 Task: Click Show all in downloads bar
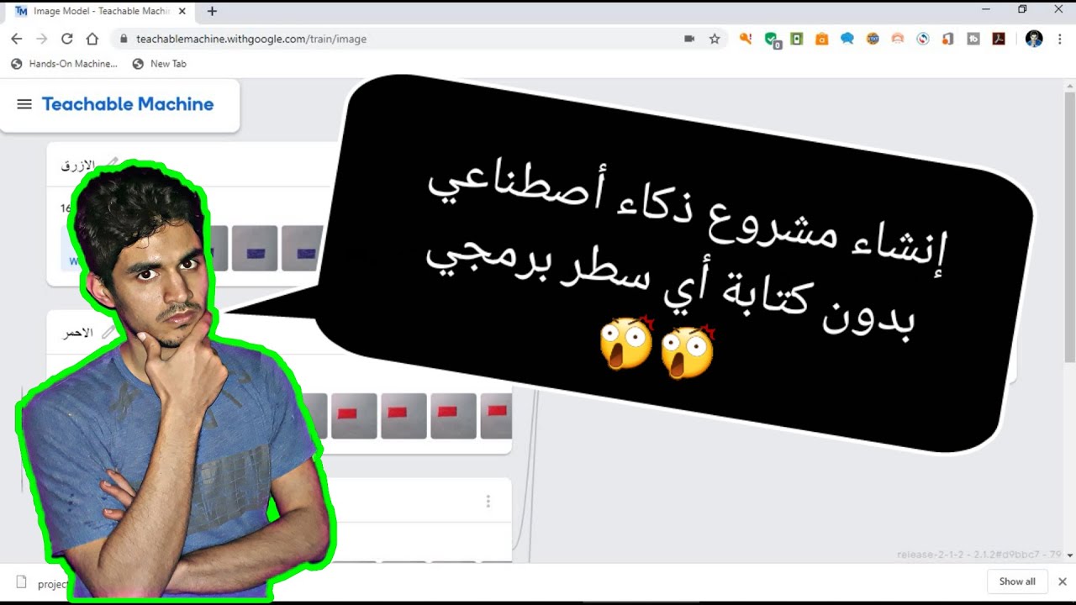1017,581
